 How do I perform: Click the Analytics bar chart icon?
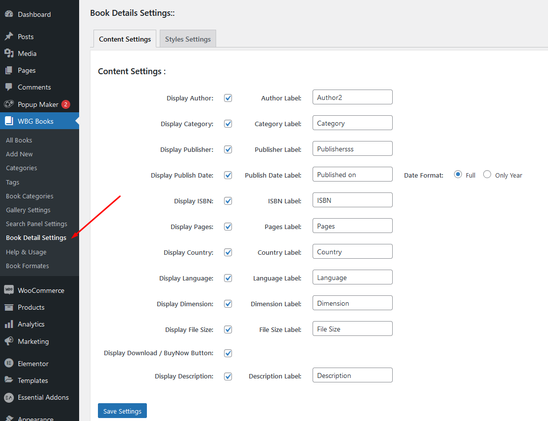(x=9, y=324)
